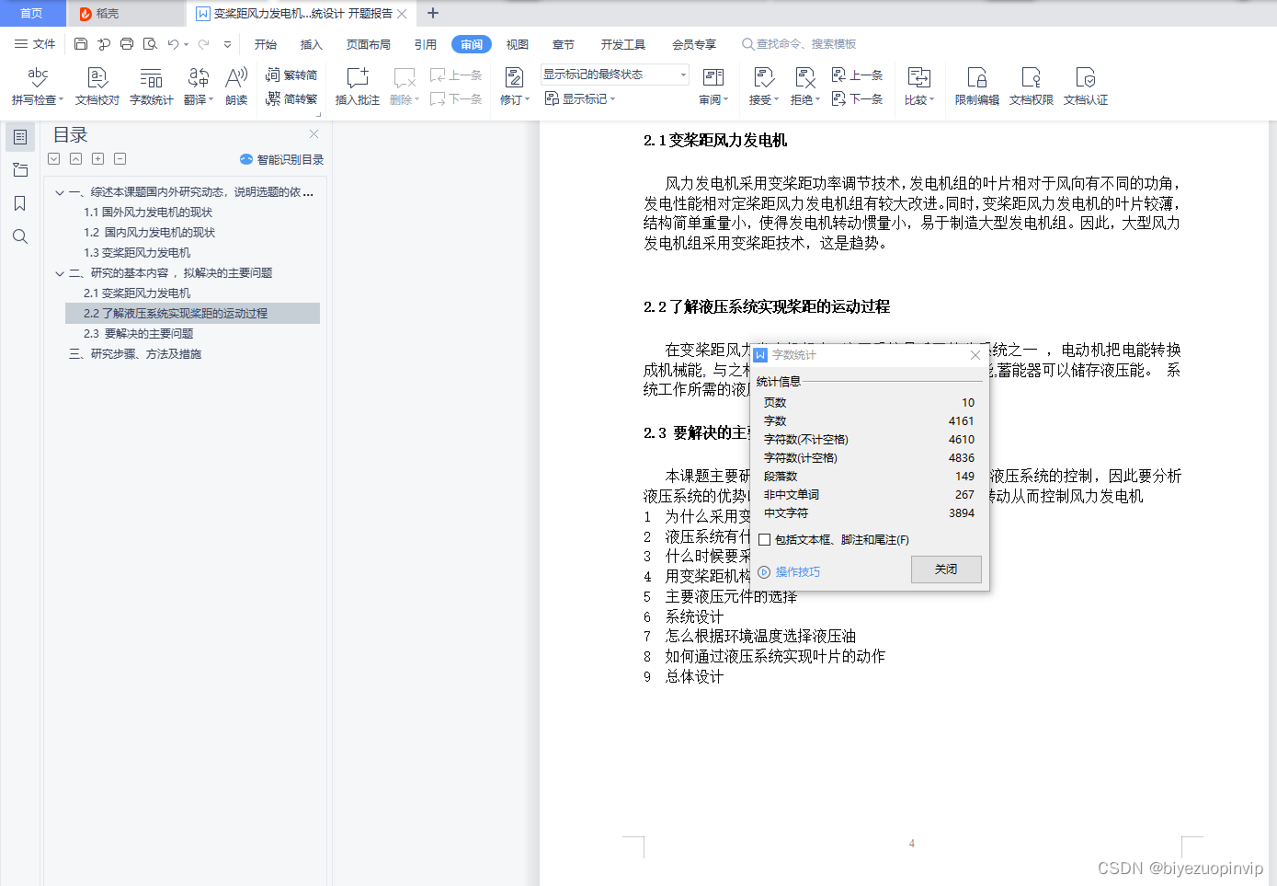Viewport: 1277px width, 886px height.
Task: Open the 会员专享 tab
Action: 694,44
